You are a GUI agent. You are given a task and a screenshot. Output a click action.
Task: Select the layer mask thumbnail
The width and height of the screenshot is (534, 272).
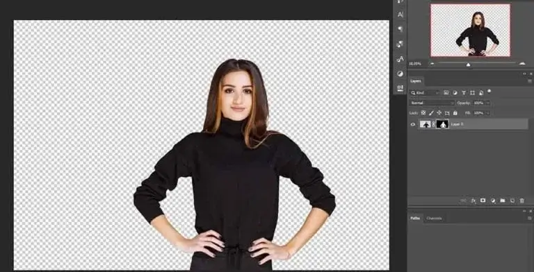tap(442, 124)
